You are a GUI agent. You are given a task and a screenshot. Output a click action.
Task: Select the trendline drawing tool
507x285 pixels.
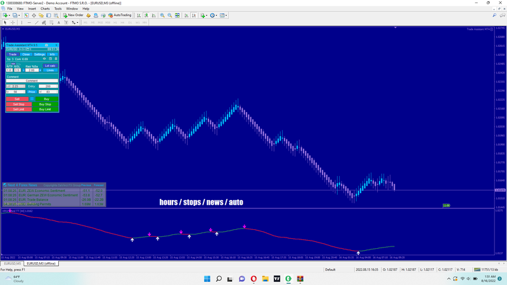pos(37,23)
